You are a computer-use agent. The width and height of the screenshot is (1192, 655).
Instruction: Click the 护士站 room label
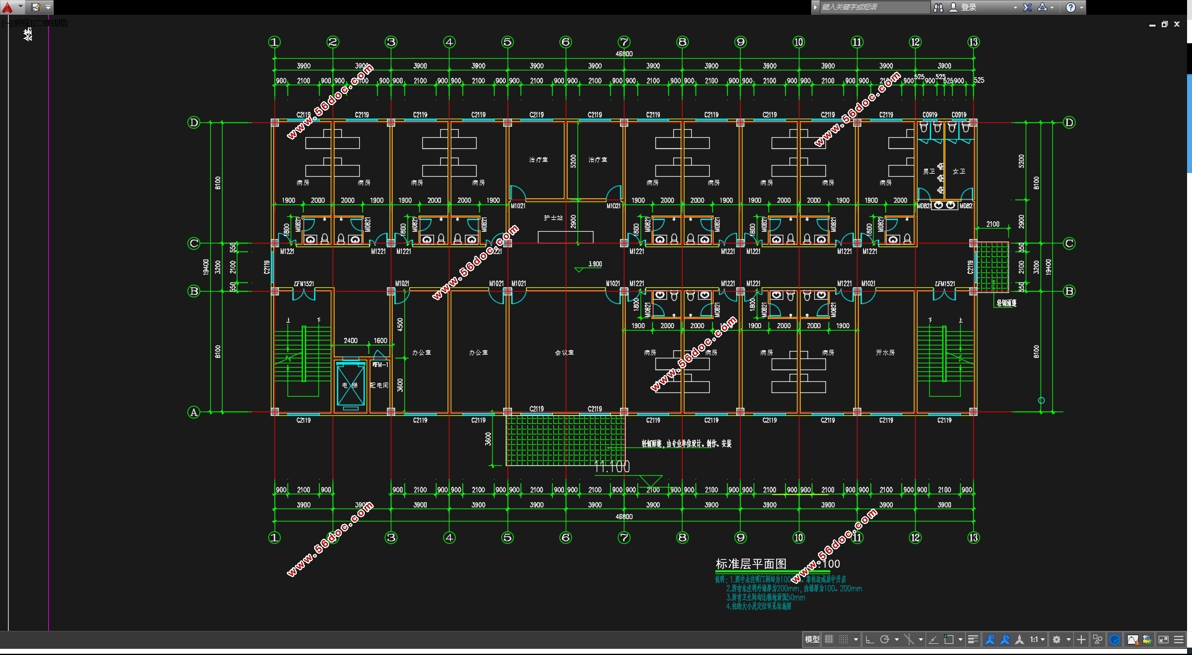pos(553,218)
